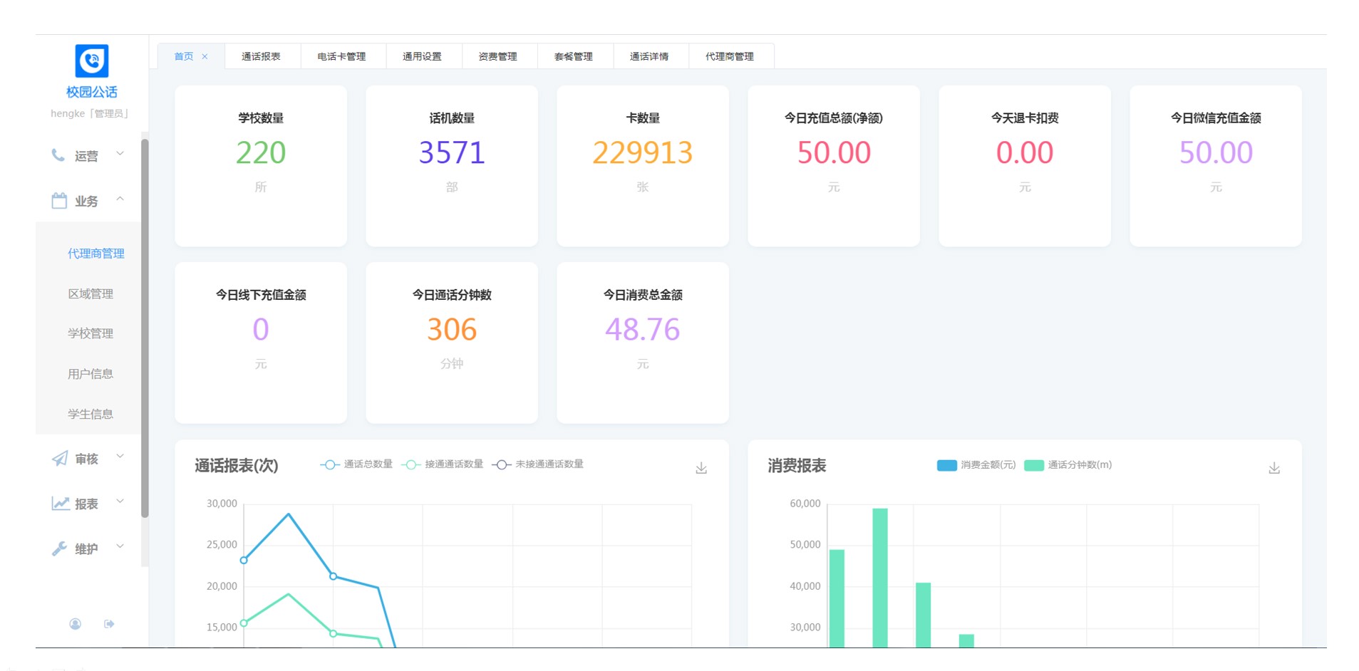Click the hengke 管理员 username text

[x=90, y=113]
